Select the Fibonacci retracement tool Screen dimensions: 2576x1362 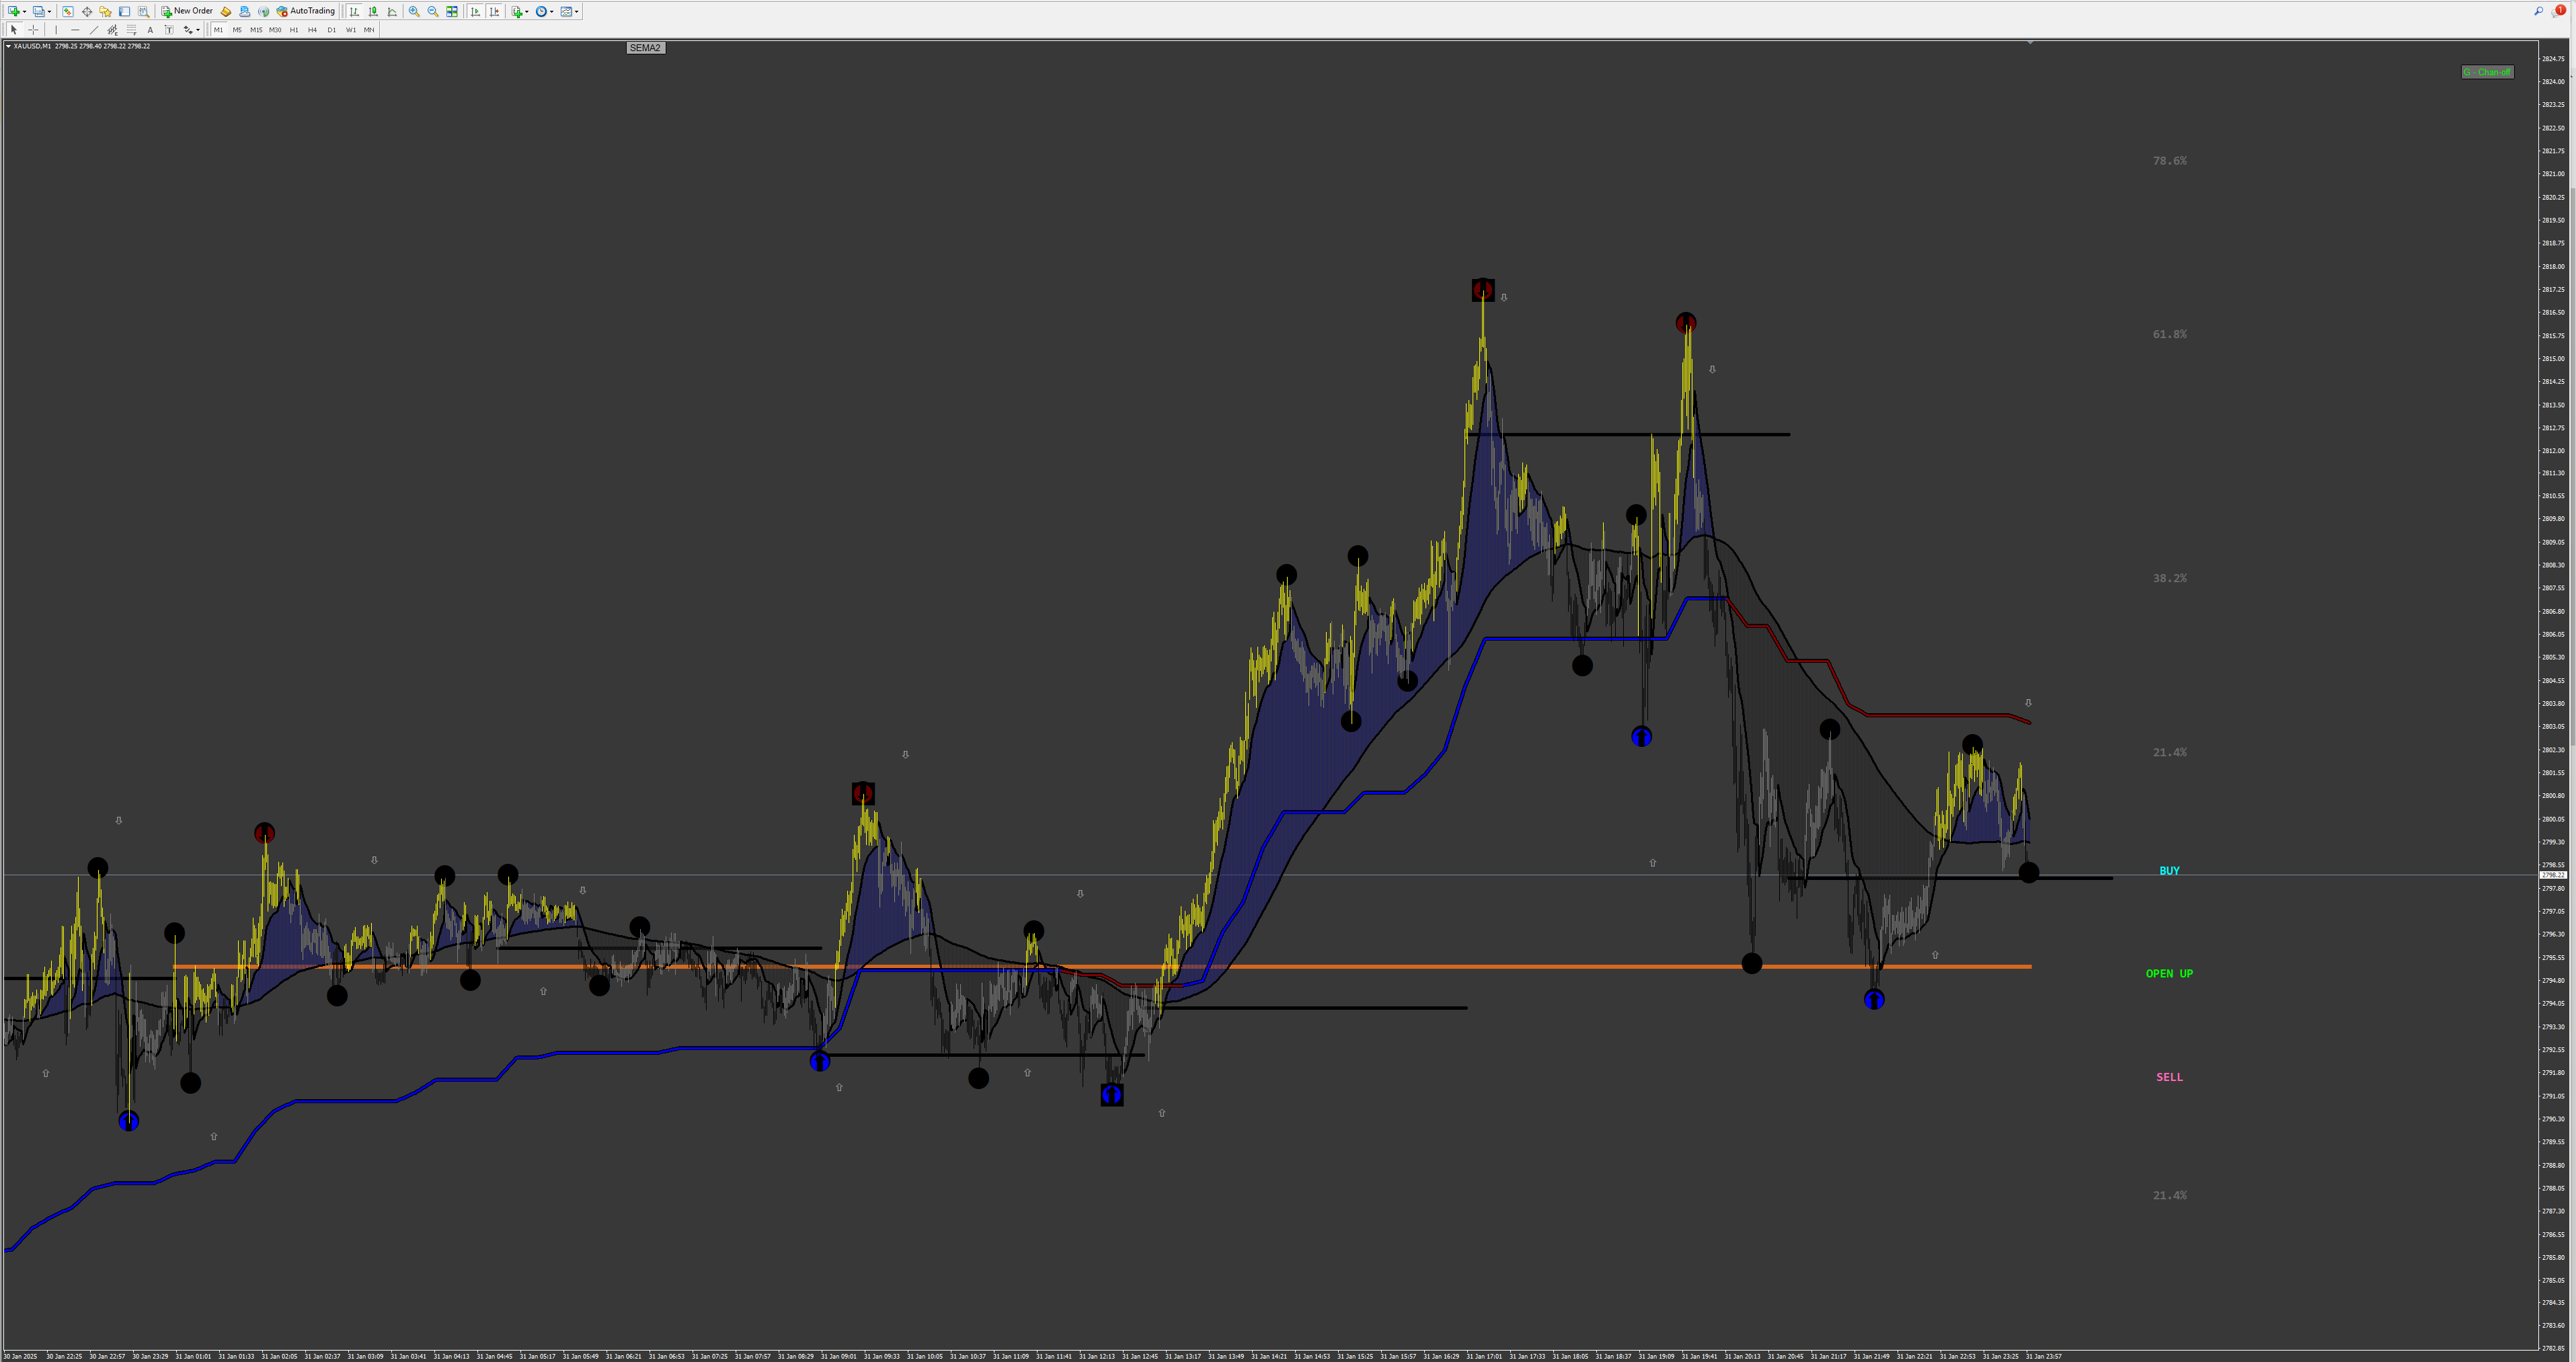(x=131, y=30)
